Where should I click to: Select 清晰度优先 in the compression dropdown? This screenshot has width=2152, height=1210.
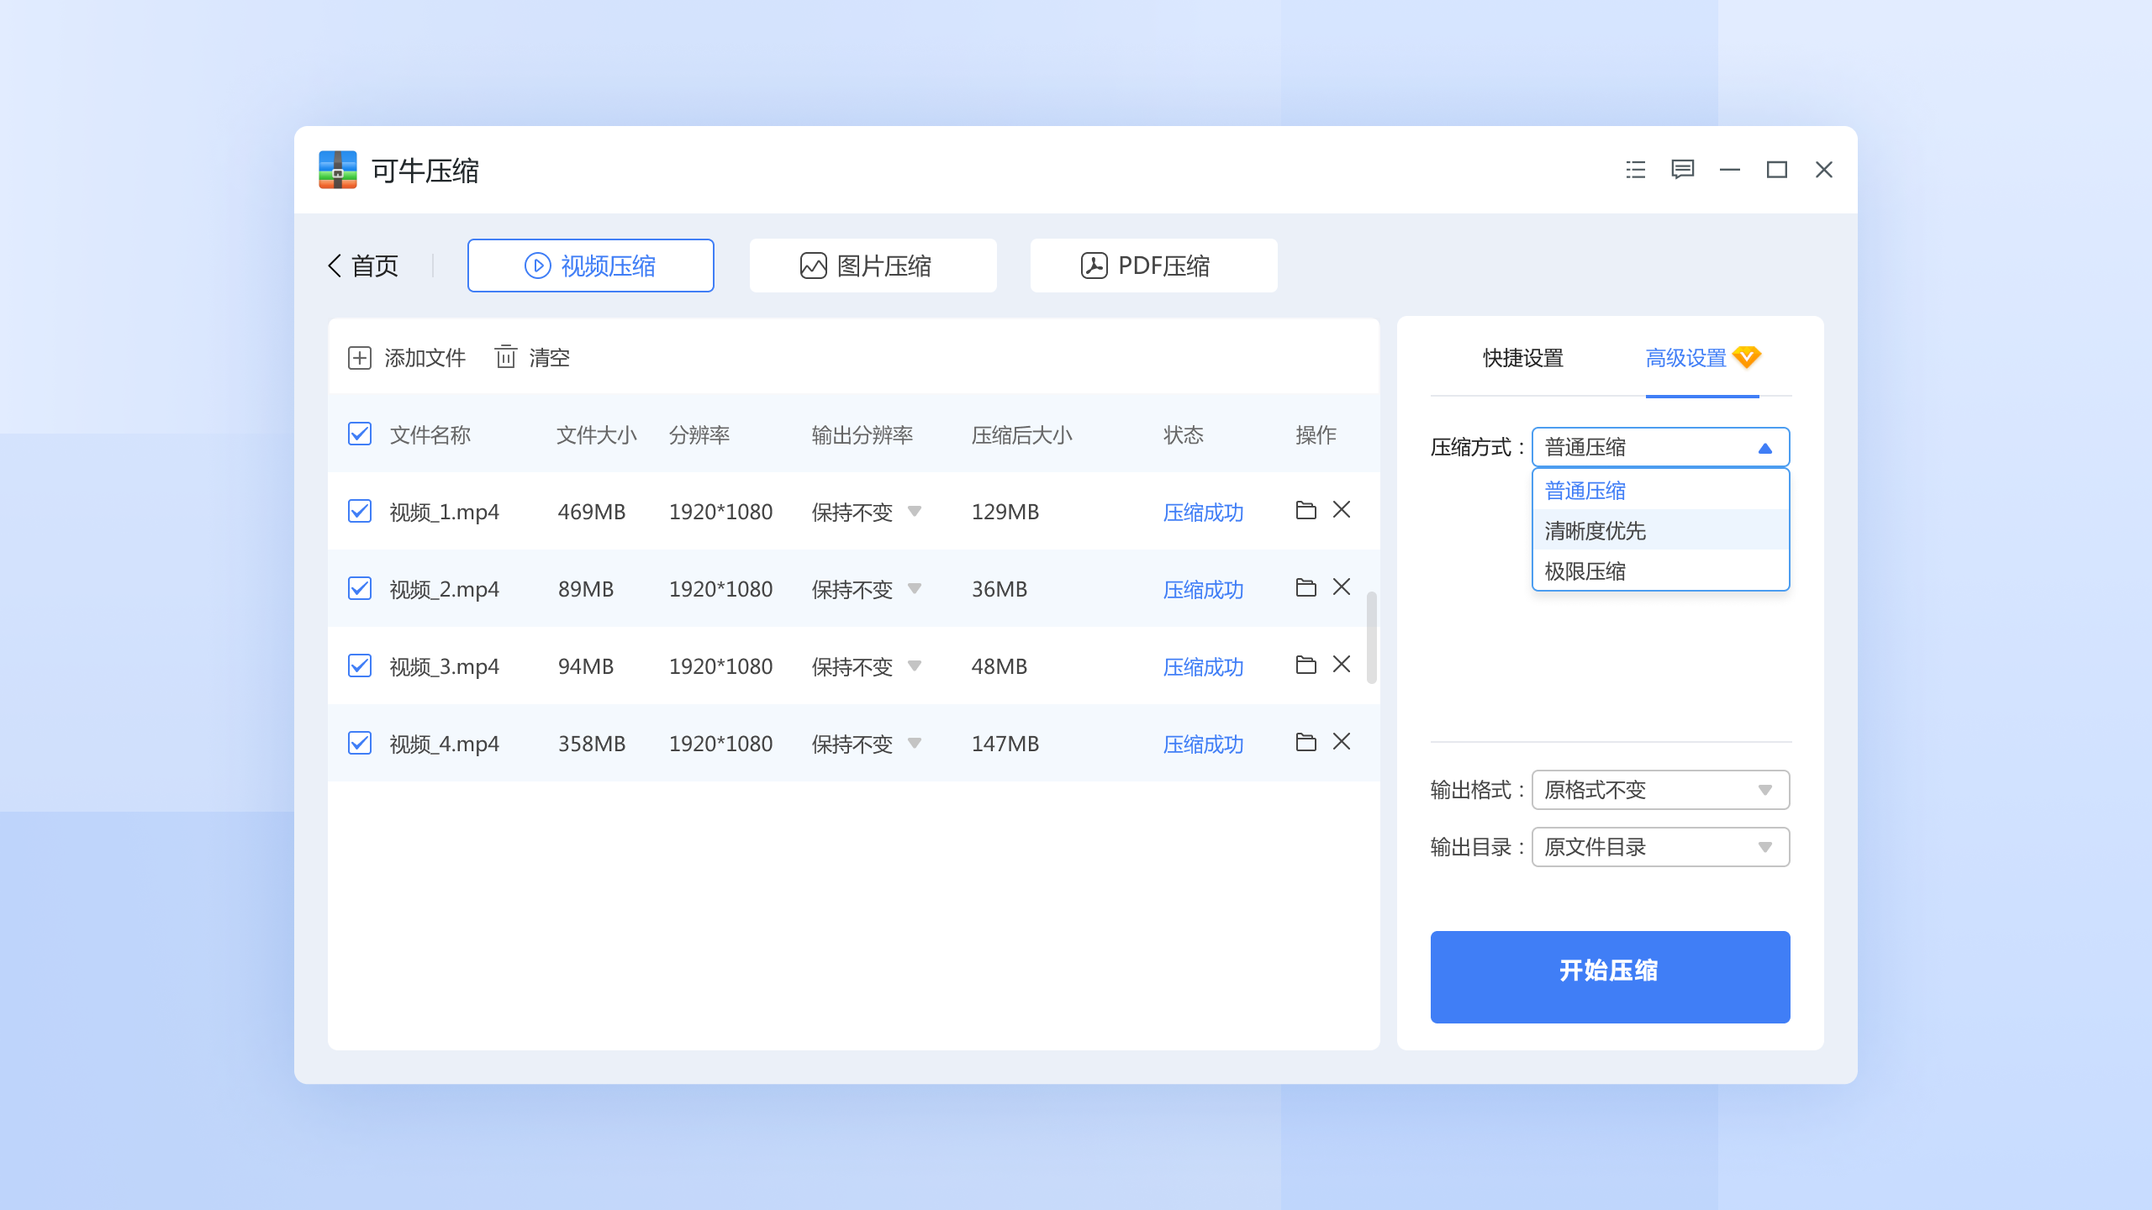[x=1594, y=530]
